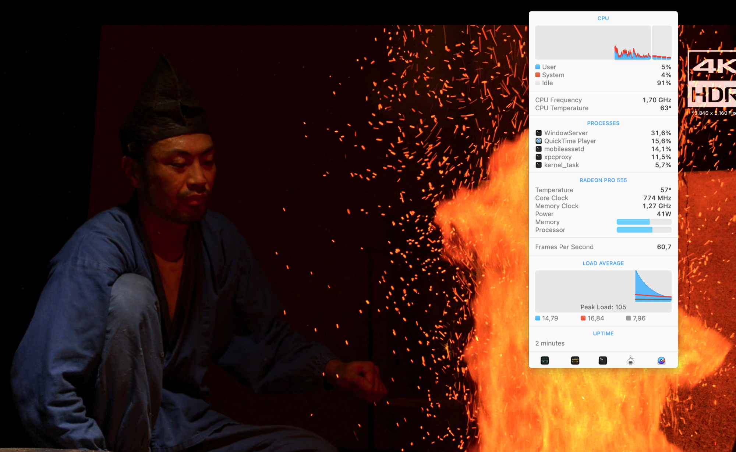Click the PROCESSES section heading
736x452 pixels.
tap(603, 123)
